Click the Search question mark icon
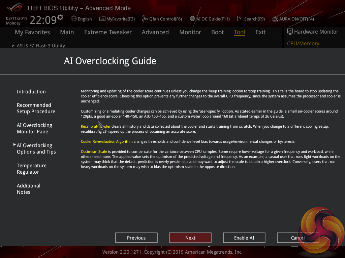345x258 pixels. (x=240, y=19)
